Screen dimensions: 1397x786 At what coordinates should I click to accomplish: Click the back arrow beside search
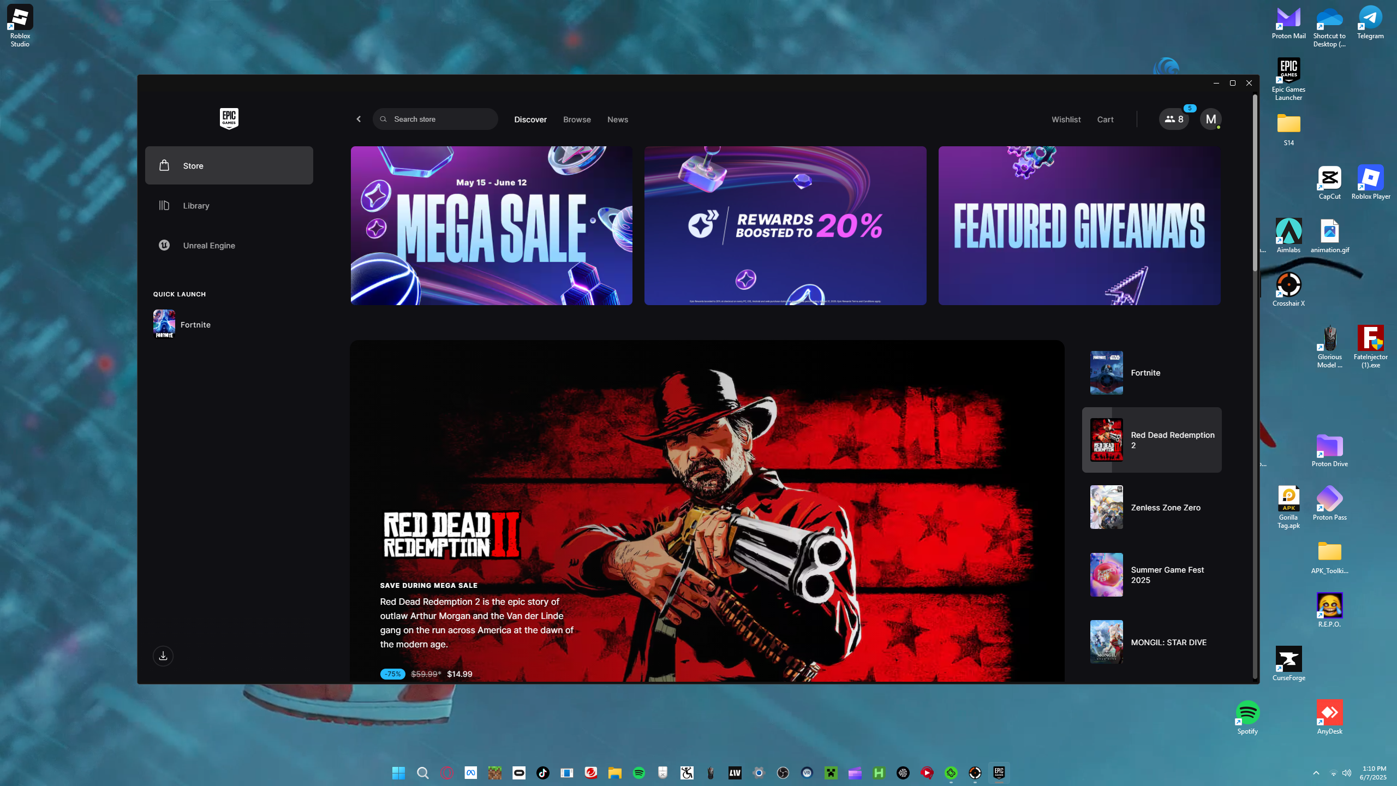click(359, 119)
